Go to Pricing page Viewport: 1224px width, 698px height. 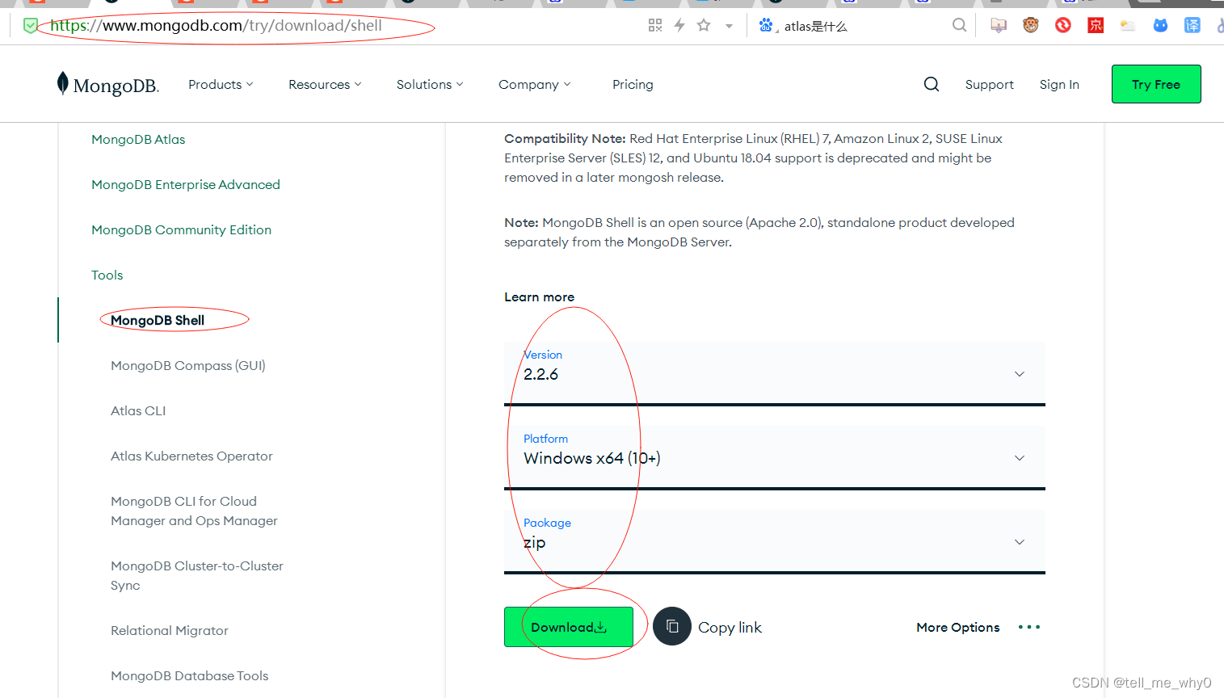[x=633, y=84]
